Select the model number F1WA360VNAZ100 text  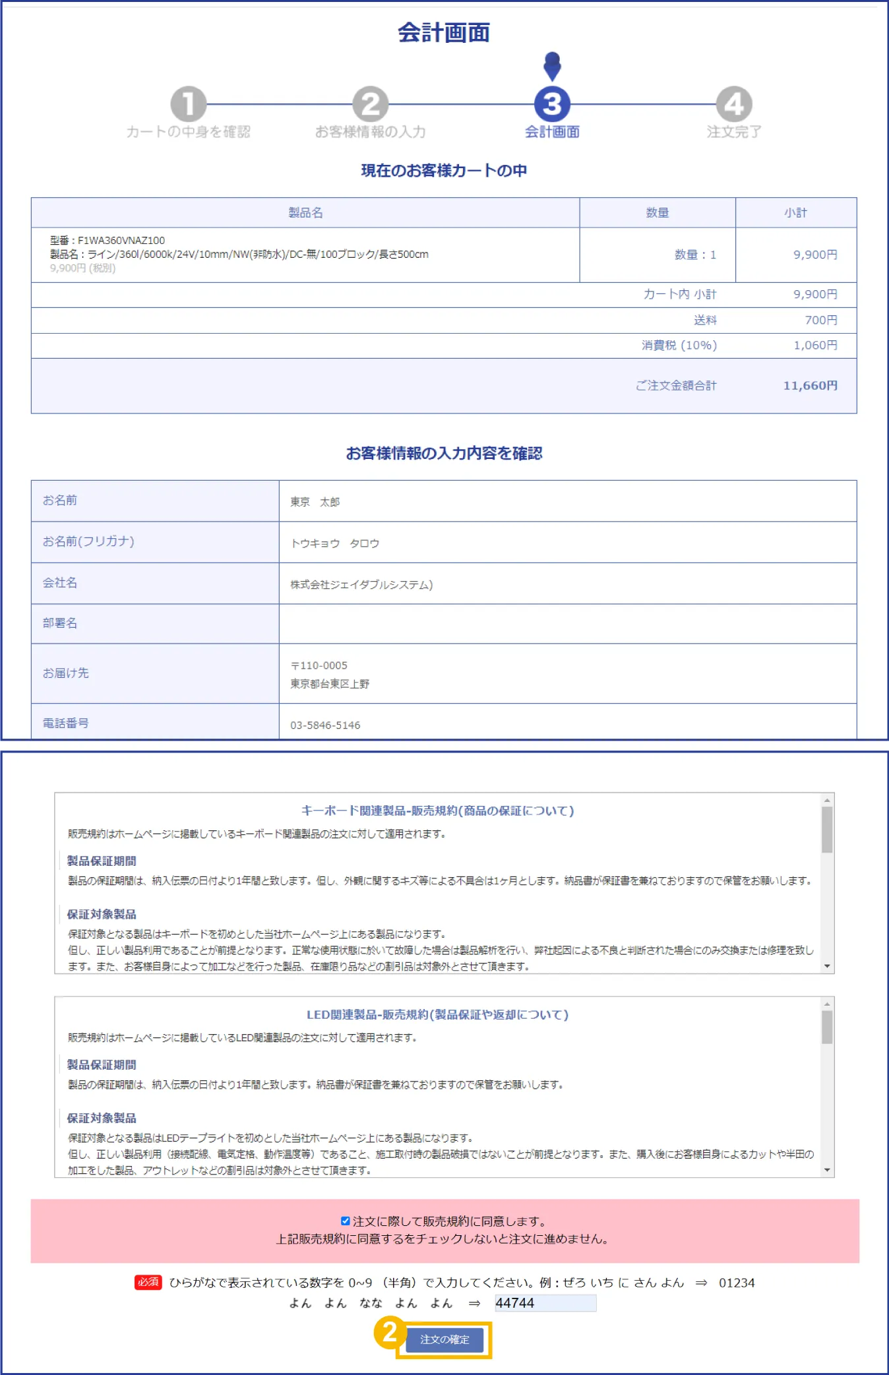(x=121, y=240)
